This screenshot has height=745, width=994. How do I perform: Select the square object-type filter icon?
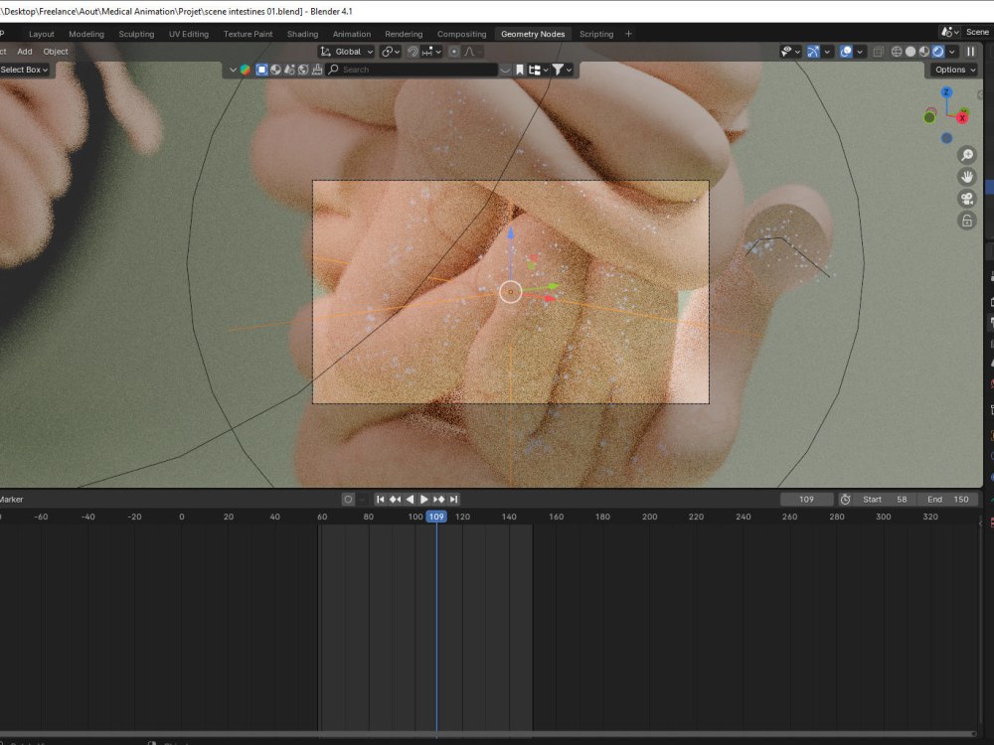point(261,70)
